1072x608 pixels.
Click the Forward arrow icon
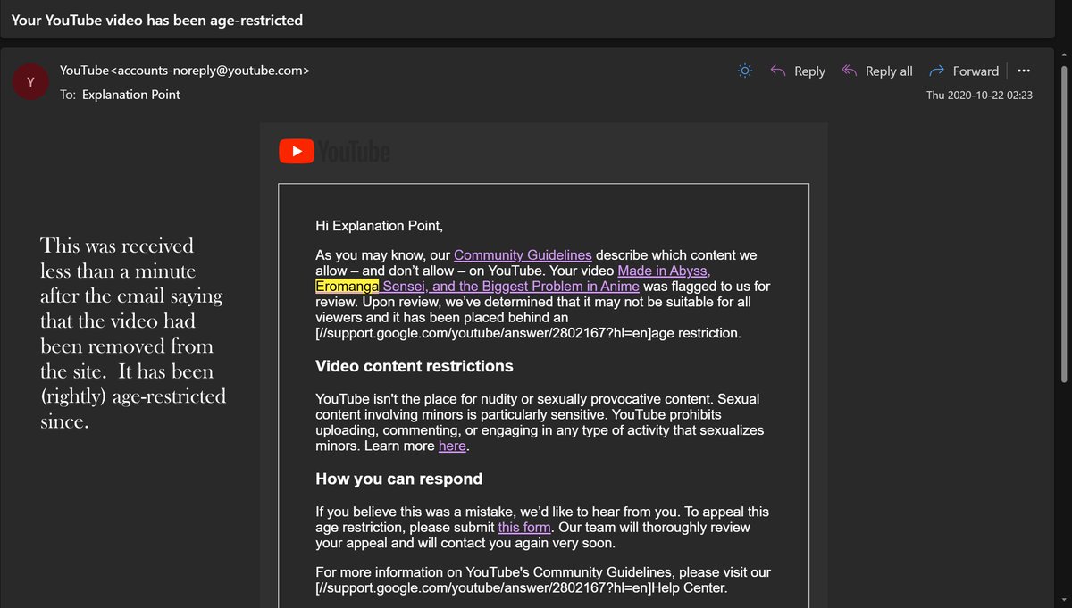click(x=936, y=71)
